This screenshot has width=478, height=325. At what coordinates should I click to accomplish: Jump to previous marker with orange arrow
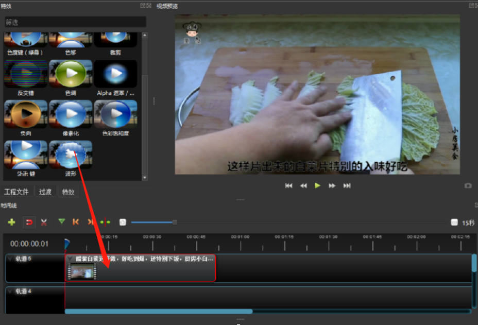(x=76, y=222)
